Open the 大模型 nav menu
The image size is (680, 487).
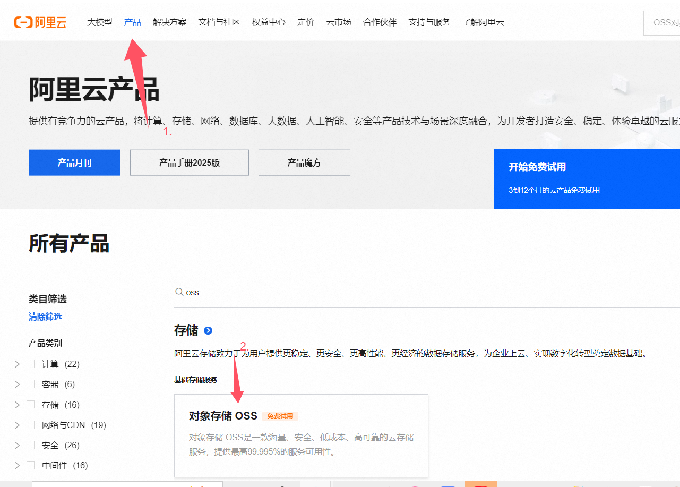[100, 22]
